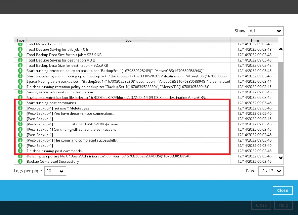Open the Page 13 / 13 dropdown
The height and width of the screenshot is (215, 298).
(x=270, y=171)
